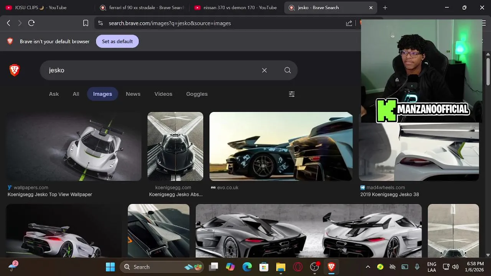The image size is (491, 276).
Task: Click the Brave icon in the taskbar
Action: coord(331,267)
